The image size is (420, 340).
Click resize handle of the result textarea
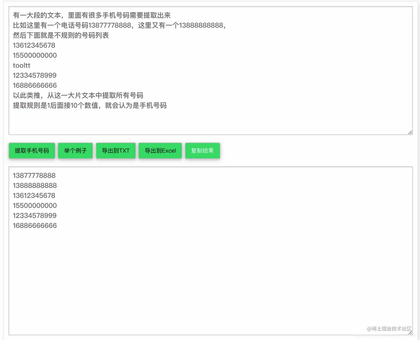pyautogui.click(x=410, y=332)
